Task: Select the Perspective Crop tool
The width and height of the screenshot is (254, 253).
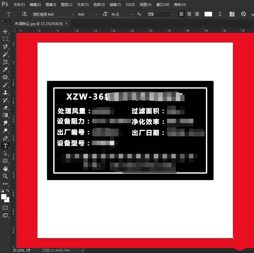Action: tap(5, 62)
